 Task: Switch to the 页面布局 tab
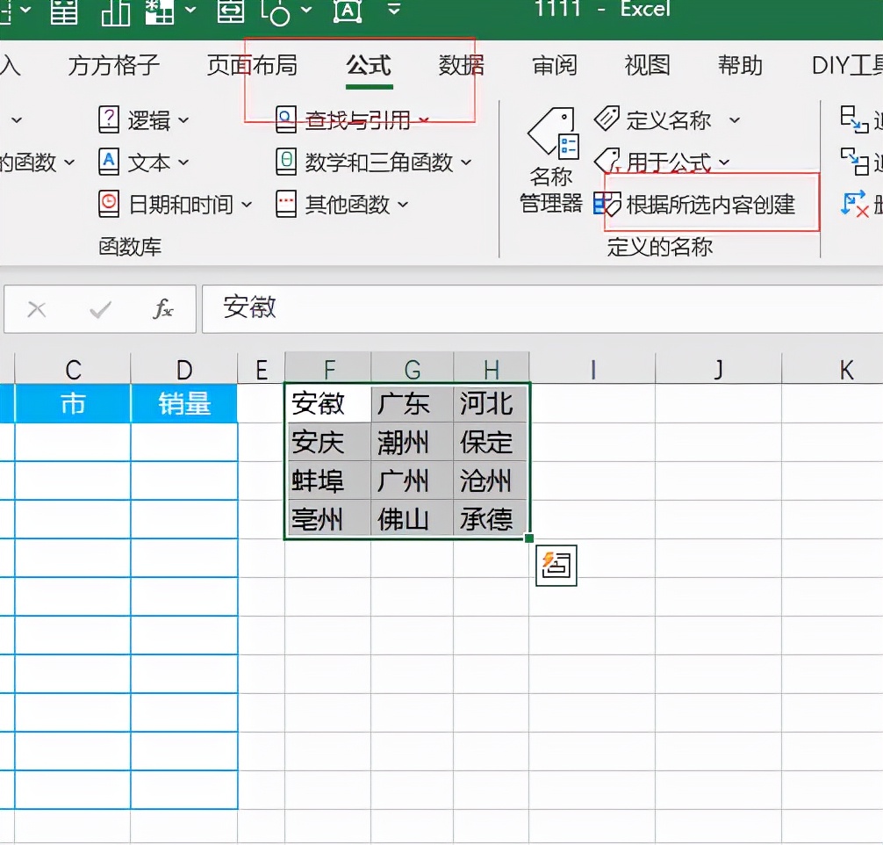[252, 65]
